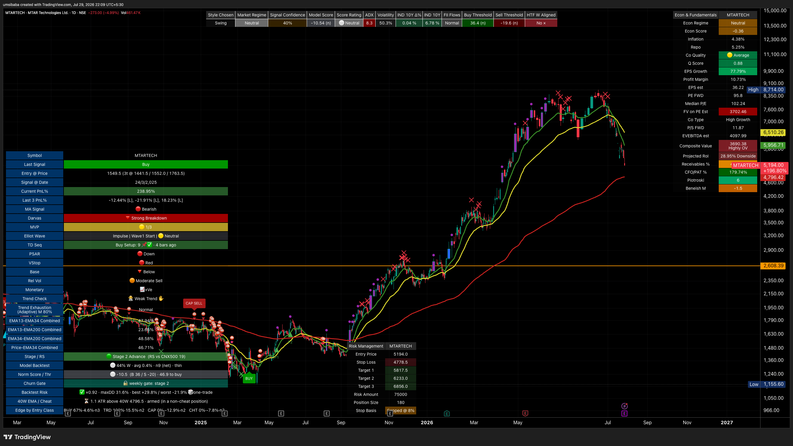Click the Last Signal Buy cell

pyautogui.click(x=146, y=164)
